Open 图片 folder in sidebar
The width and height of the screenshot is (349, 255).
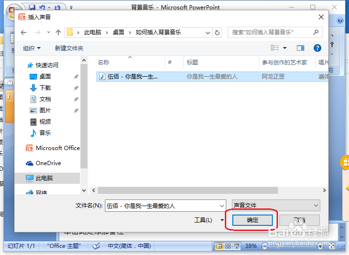pos(40,110)
